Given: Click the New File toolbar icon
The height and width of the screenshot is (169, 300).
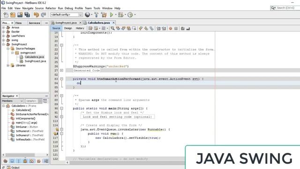Looking at the screenshot, I should pyautogui.click(x=6, y=15).
